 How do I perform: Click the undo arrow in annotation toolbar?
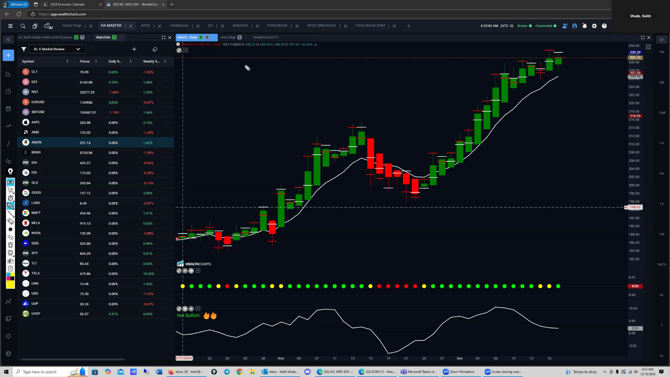pyautogui.click(x=10, y=237)
